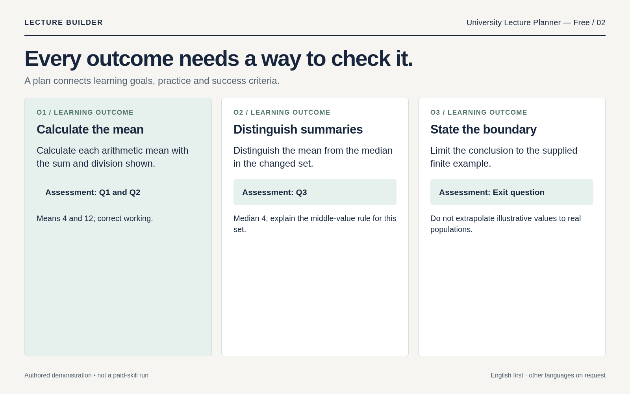Select the 'Assessment: Exit question' box

click(512, 192)
